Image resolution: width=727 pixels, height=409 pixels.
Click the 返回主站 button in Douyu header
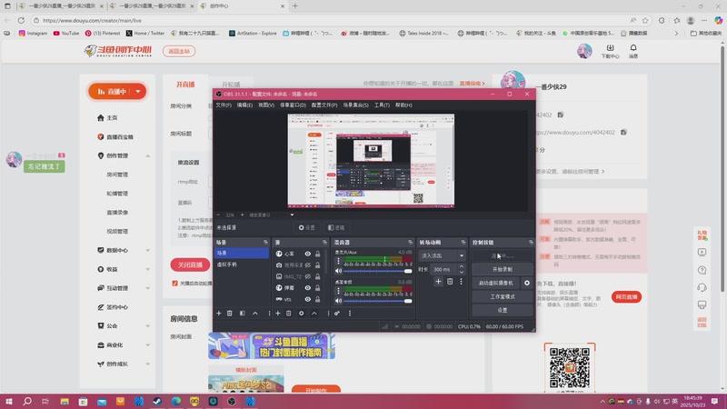click(x=179, y=51)
